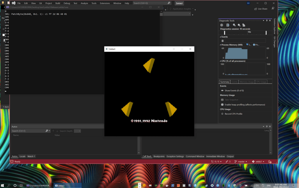Pin the Diagnostic Tools panel

pos(267,21)
